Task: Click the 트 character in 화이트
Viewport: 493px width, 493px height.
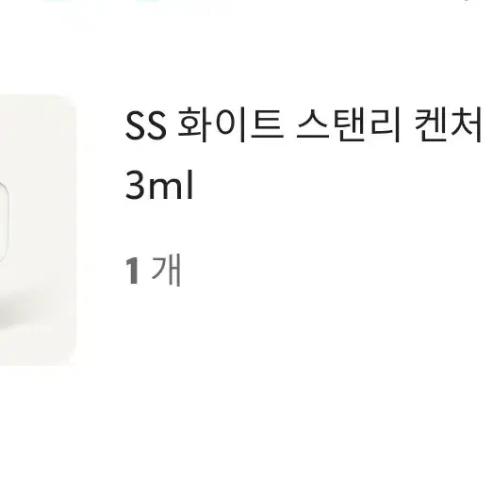Action: click(268, 123)
